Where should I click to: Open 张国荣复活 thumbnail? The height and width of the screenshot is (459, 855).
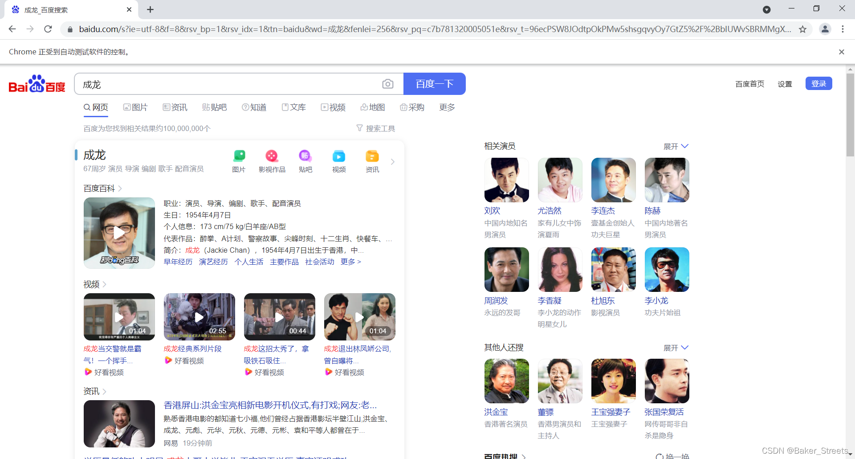(x=667, y=381)
